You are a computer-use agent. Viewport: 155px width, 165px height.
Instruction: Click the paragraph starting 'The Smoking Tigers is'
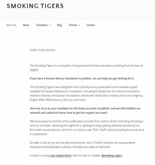click(x=86, y=68)
